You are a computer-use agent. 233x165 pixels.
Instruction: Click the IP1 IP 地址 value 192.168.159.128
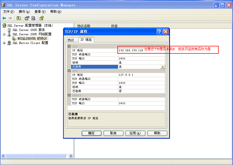click(x=131, y=50)
